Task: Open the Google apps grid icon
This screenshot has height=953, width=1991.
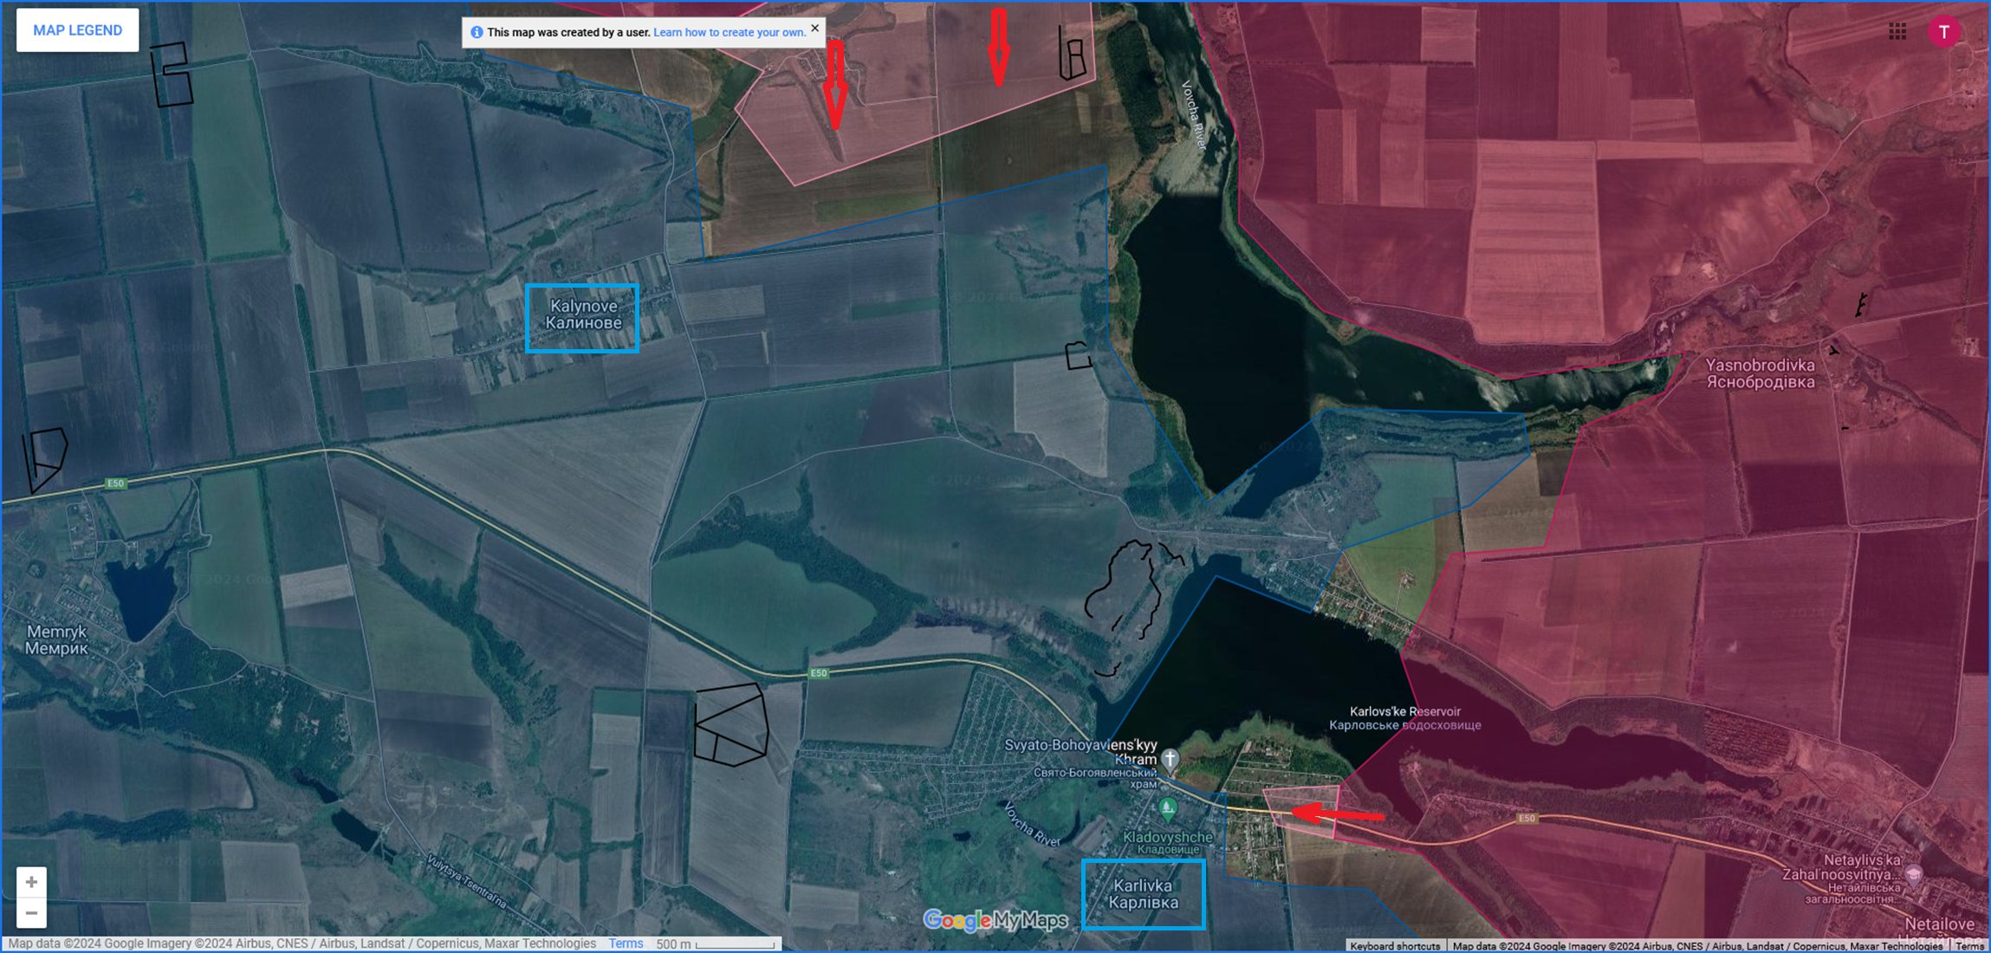Action: (1897, 32)
